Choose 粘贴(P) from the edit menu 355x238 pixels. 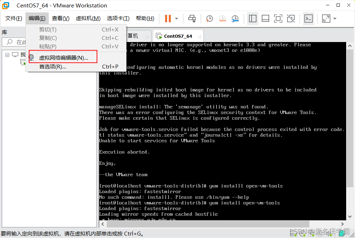point(76,46)
